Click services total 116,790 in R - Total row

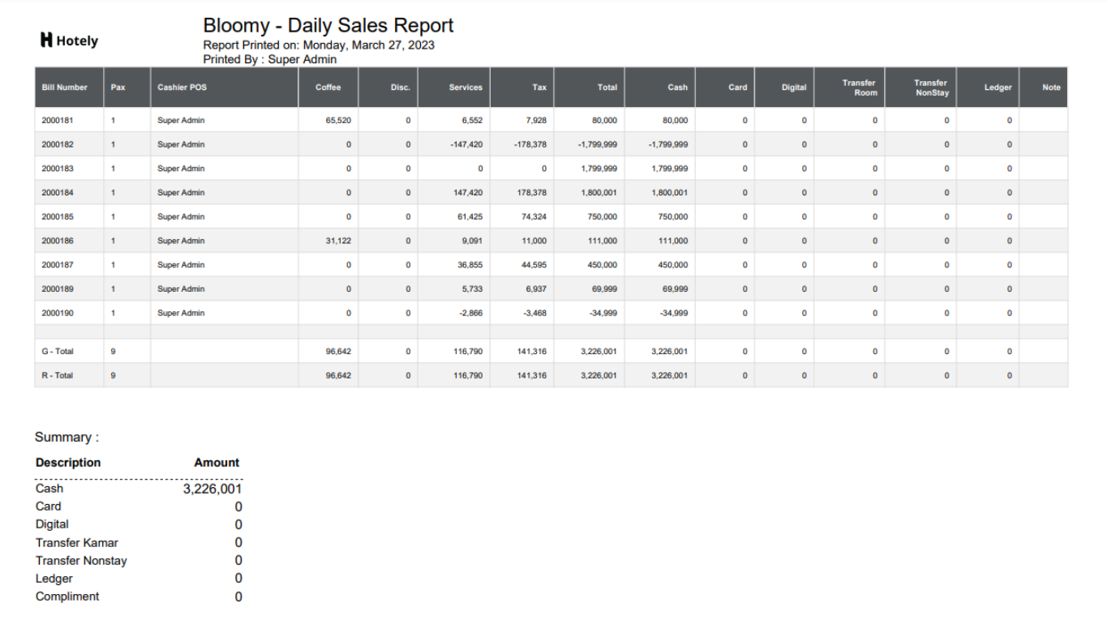click(468, 375)
